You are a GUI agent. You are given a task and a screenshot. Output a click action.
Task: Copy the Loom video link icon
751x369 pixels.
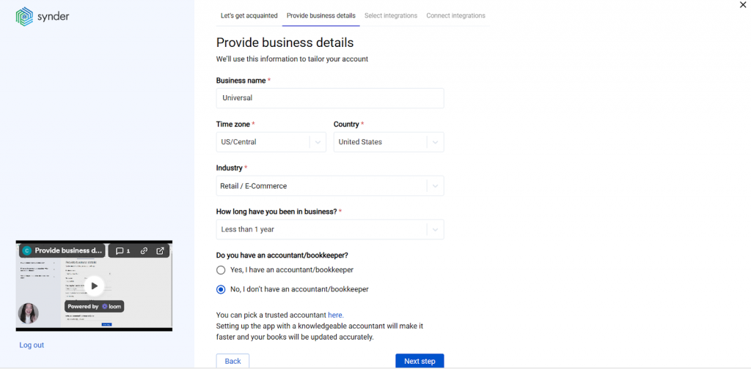point(144,250)
